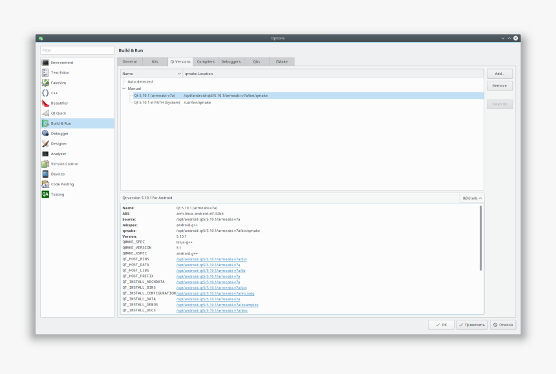Open the QT_HOST_BINS path link
Viewport: 556px width, 374px height.
tap(211, 259)
